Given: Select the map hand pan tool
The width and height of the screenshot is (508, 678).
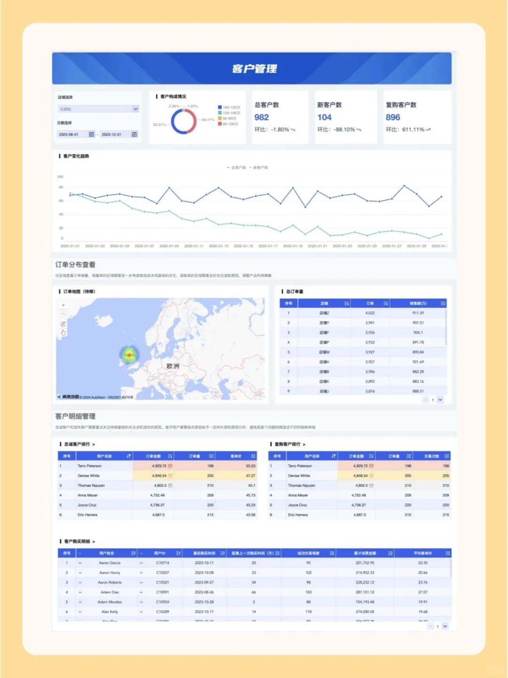Looking at the screenshot, I should (63, 333).
